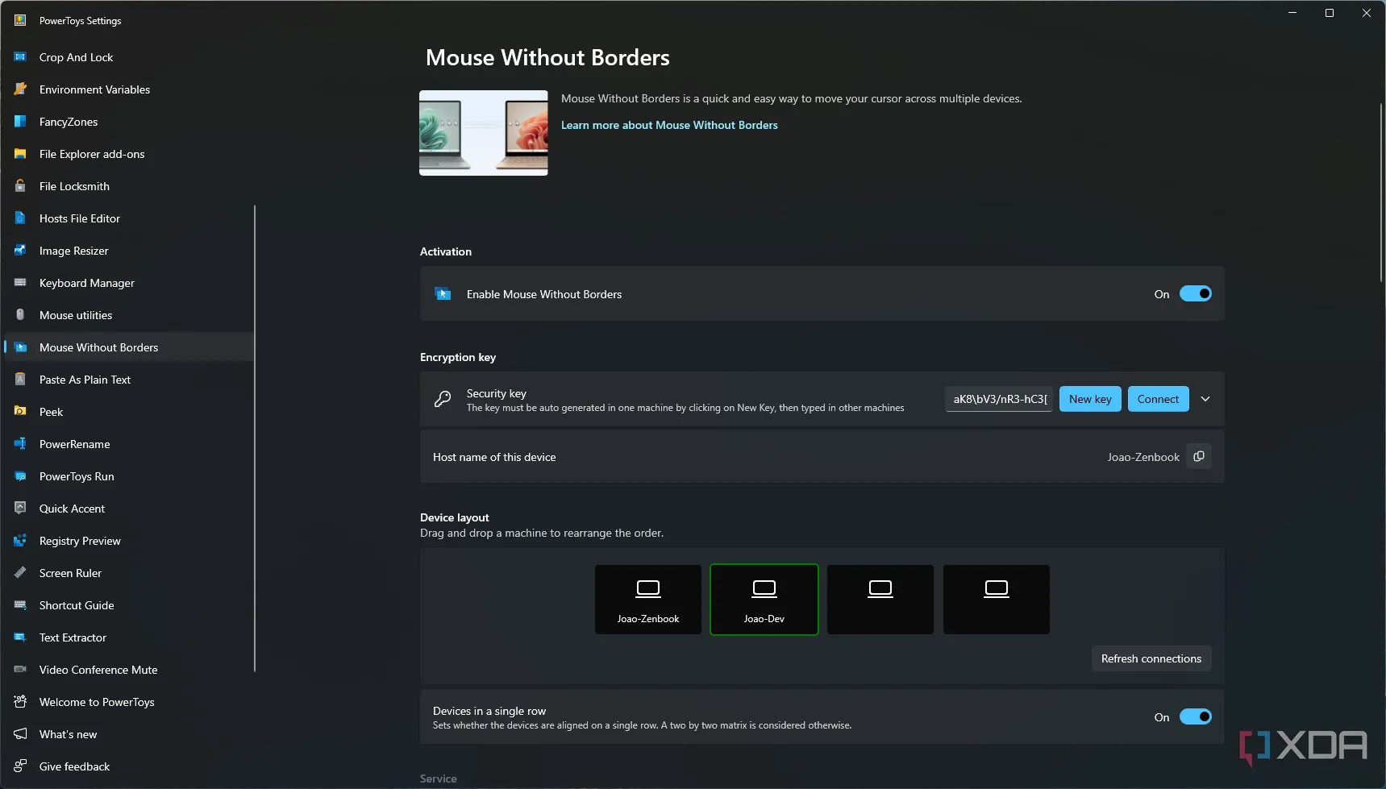
Task: Click the FancyZones icon in the sidebar
Action: [20, 122]
